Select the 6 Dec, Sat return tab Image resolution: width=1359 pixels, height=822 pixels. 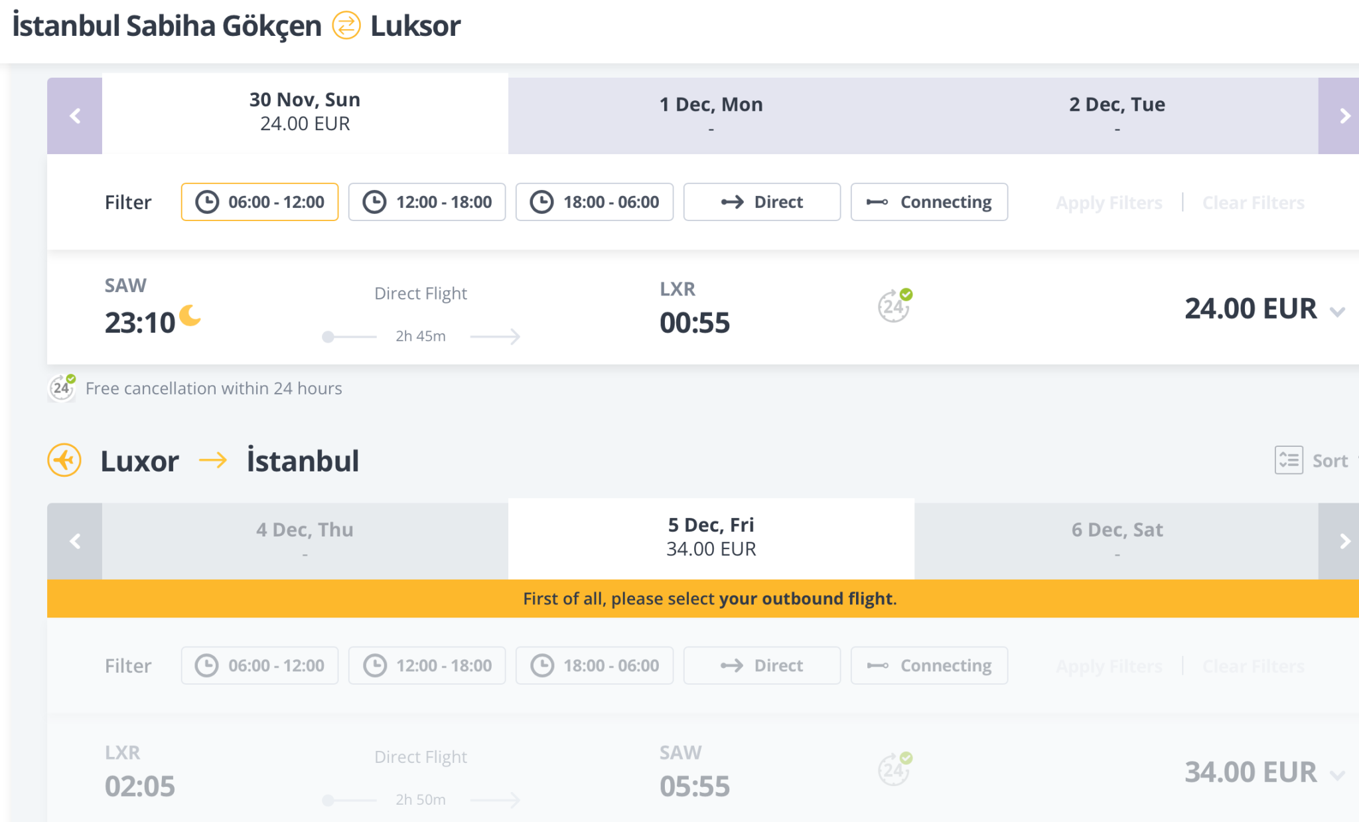click(1117, 540)
